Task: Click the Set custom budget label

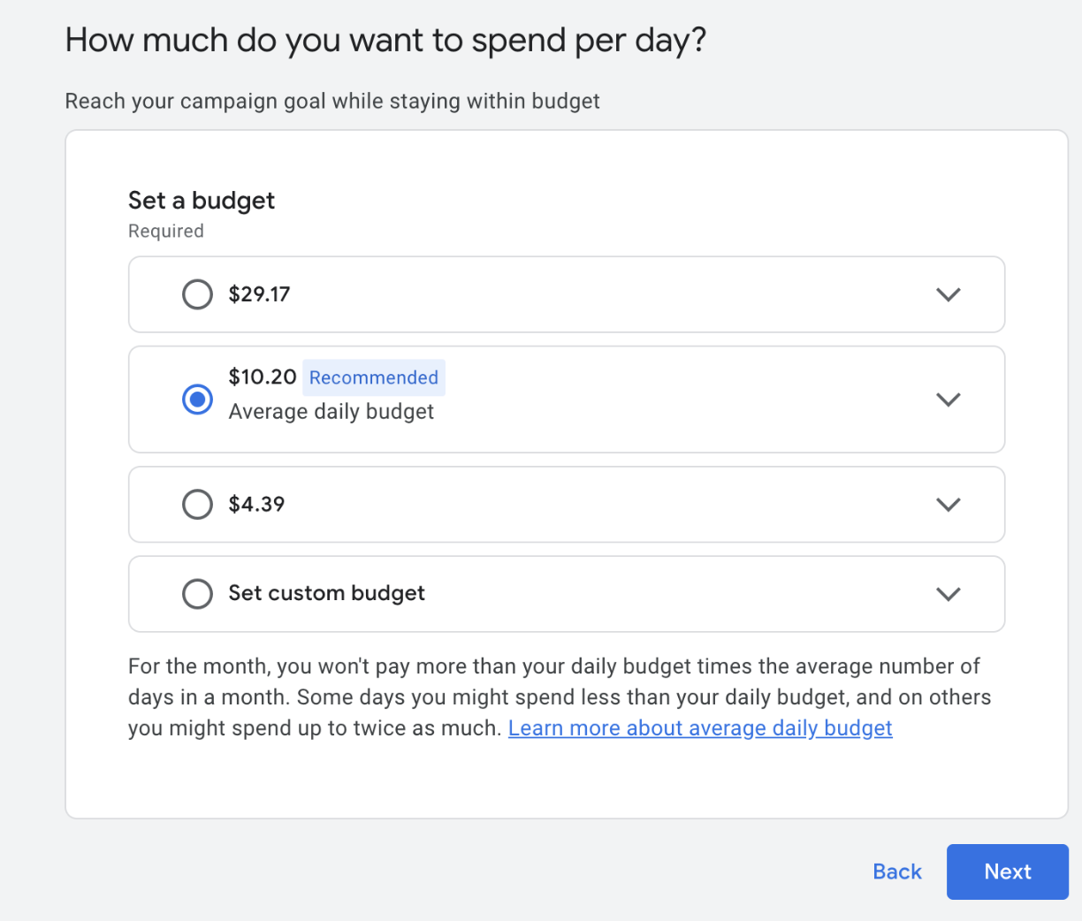Action: 326,593
